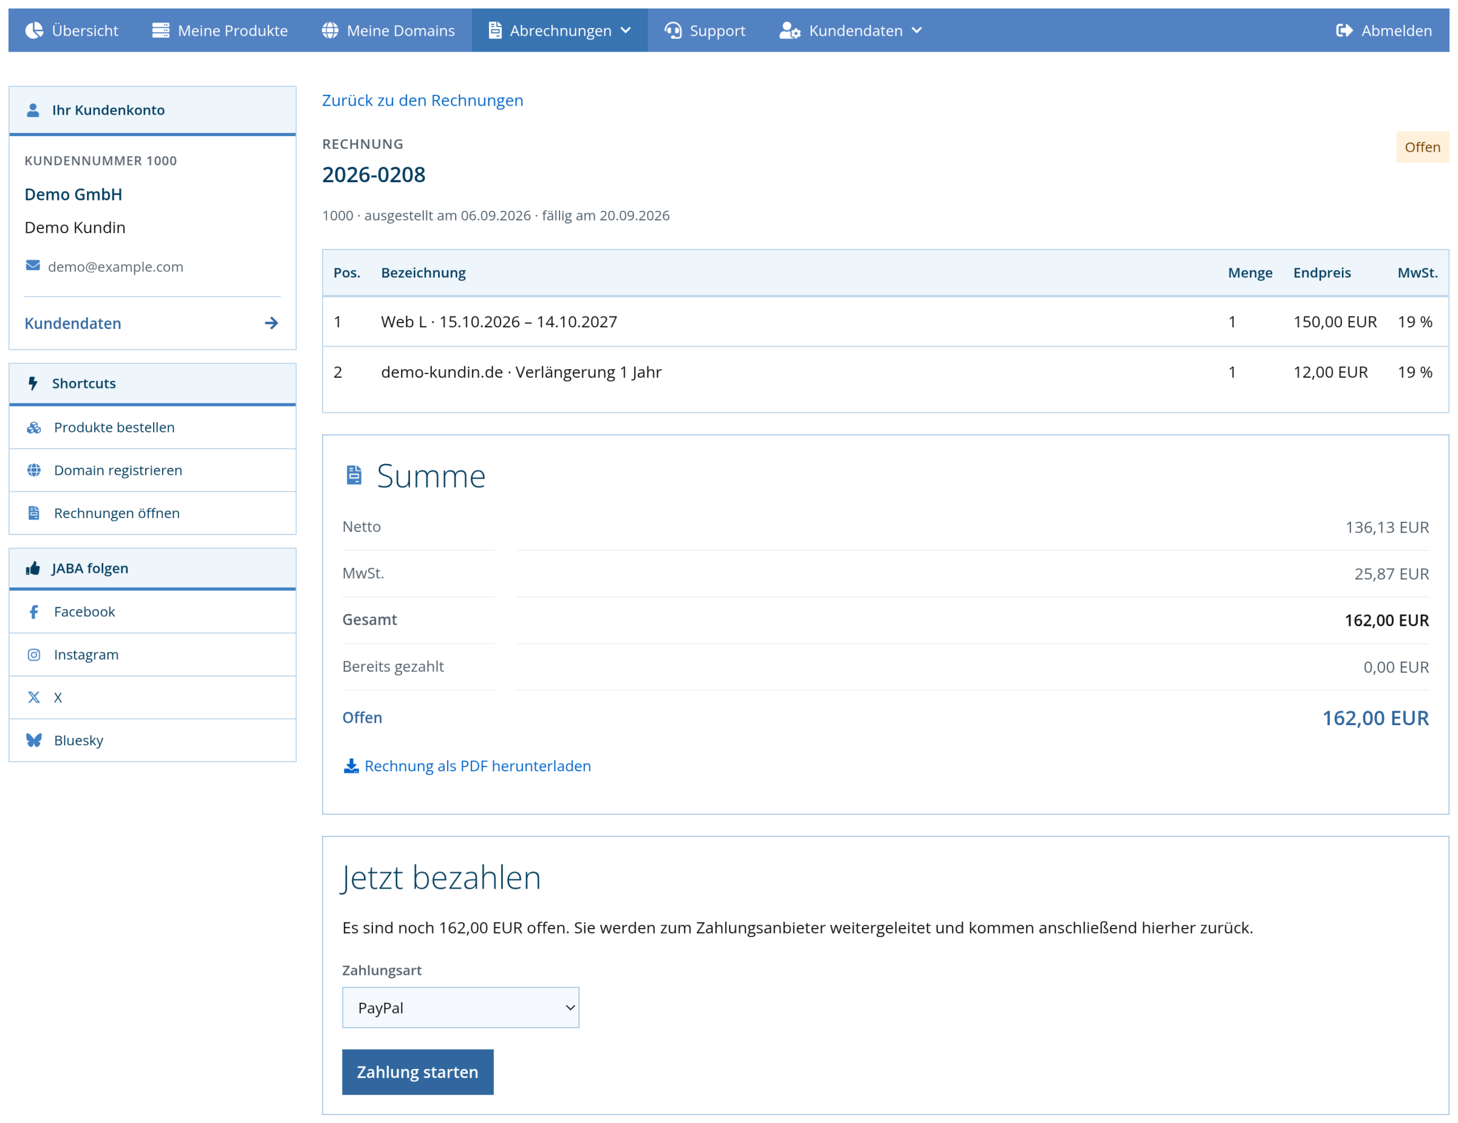The width and height of the screenshot is (1458, 1123).
Task: Click the lightning bolt Shortcuts icon
Action: [33, 383]
